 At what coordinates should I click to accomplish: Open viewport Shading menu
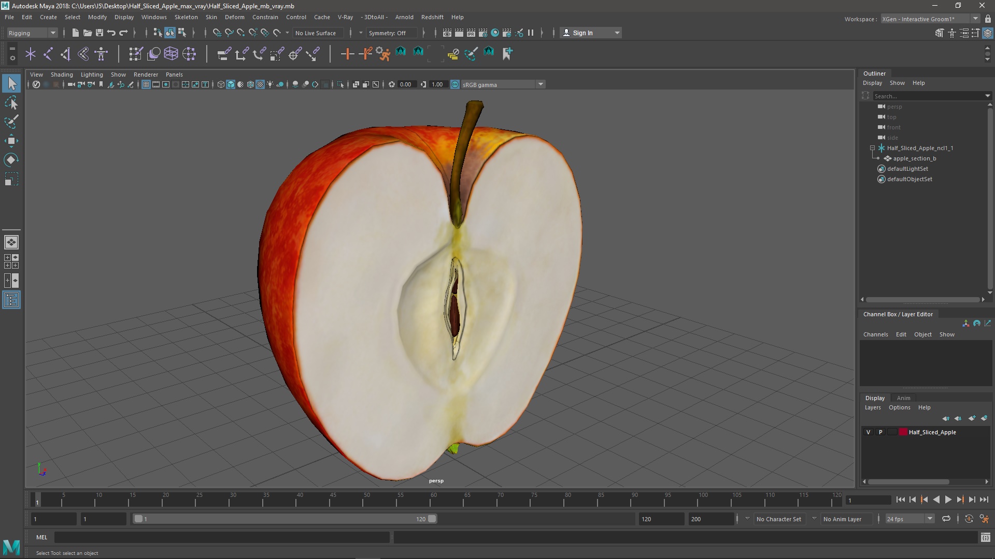click(x=62, y=75)
